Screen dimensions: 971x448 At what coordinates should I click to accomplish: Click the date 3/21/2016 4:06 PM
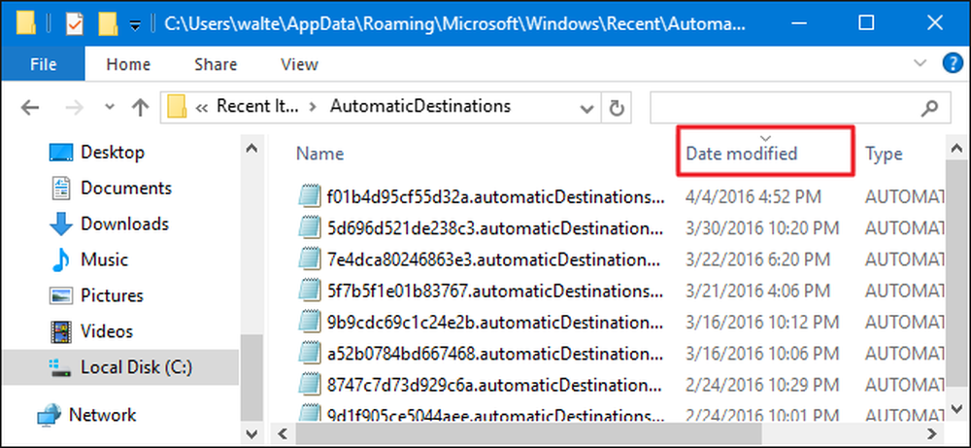tap(757, 291)
